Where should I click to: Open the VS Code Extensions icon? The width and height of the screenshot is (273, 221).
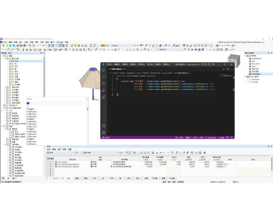[103, 97]
